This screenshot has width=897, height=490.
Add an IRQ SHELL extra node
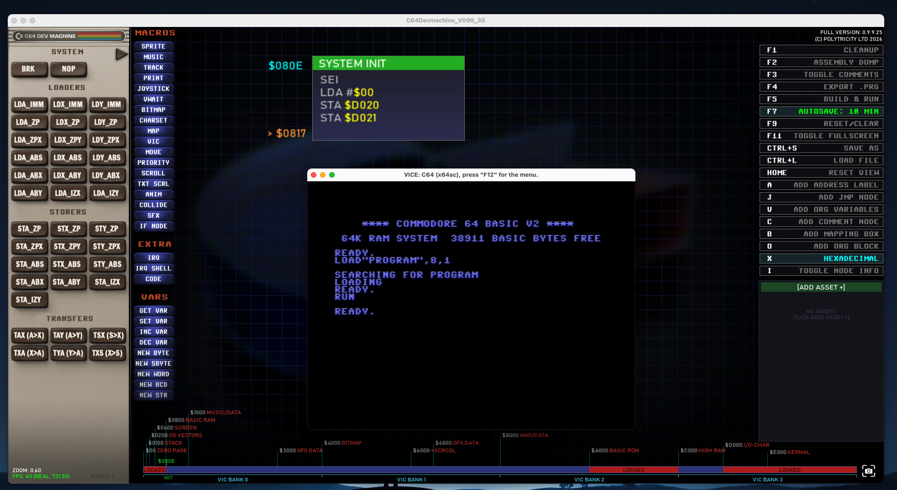click(x=153, y=269)
